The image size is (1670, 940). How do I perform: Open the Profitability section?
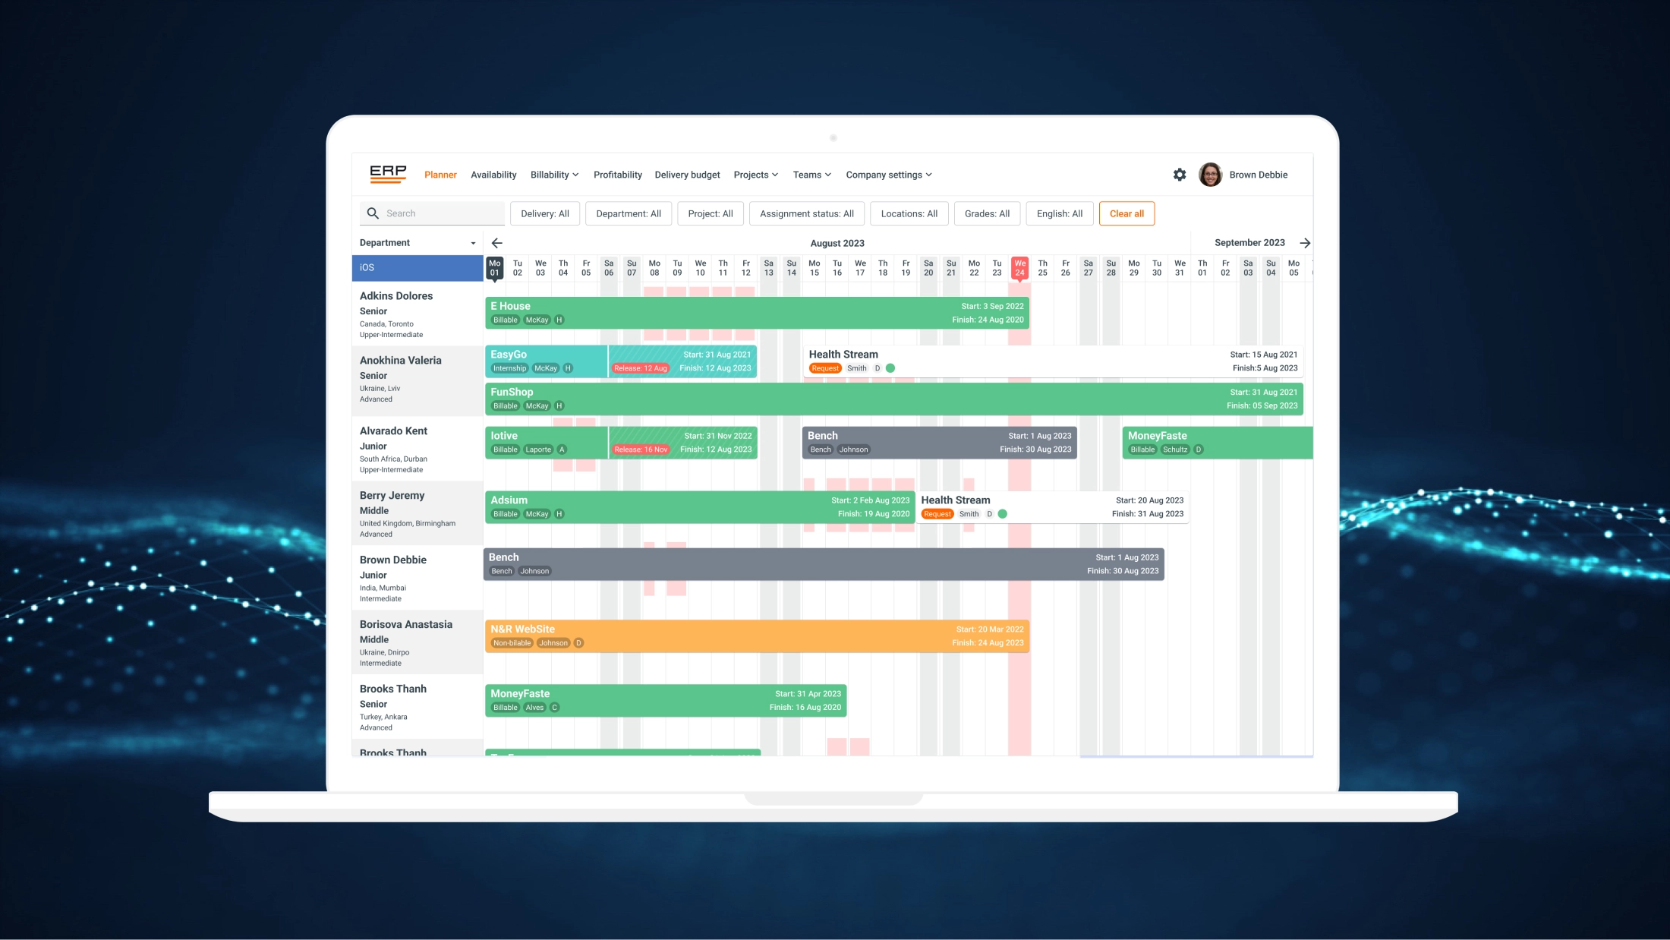617,175
